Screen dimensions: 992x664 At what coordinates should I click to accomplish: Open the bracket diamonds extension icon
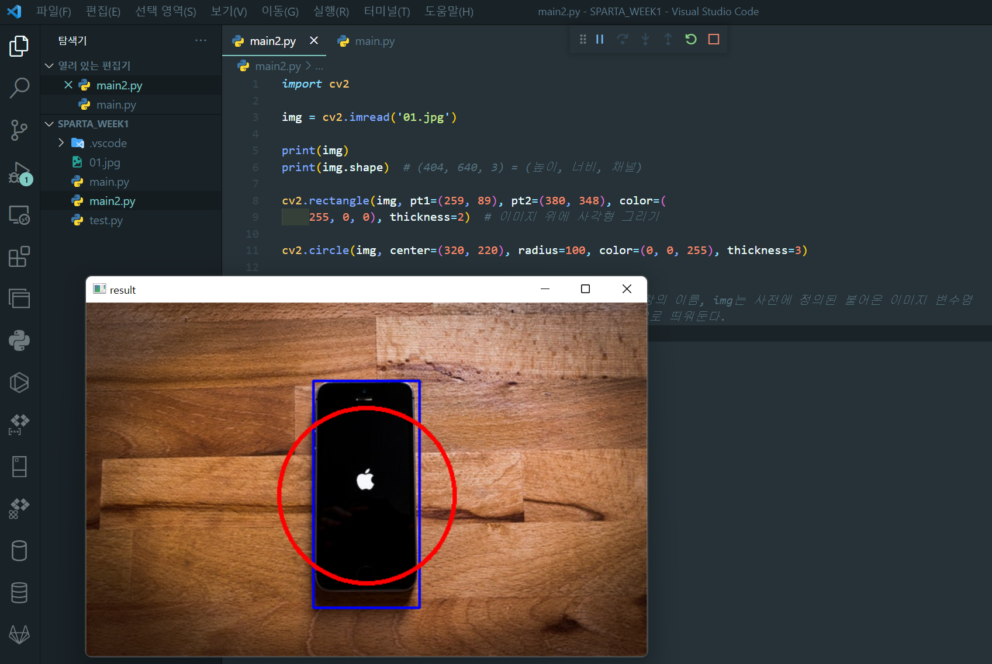click(19, 425)
